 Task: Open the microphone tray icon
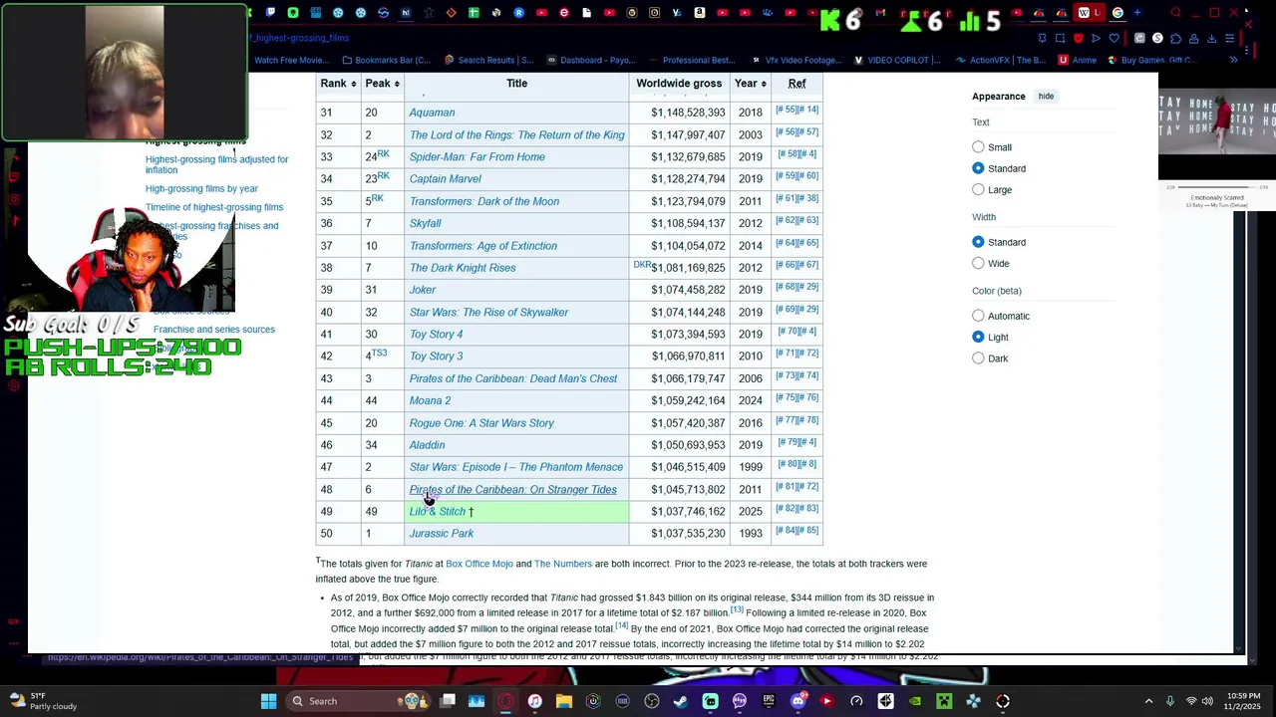click(1170, 701)
